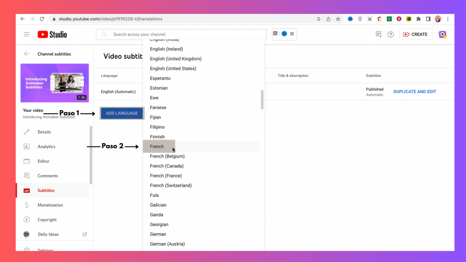Screen dimensions: 466x262
Task: Click the address bar URL
Action: pyautogui.click(x=111, y=19)
